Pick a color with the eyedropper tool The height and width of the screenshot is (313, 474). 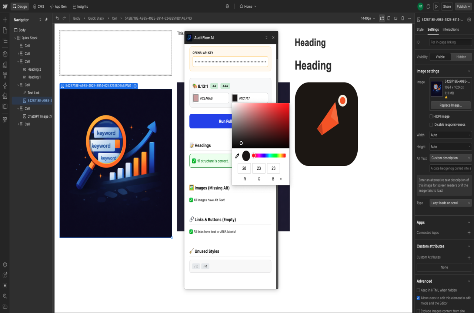(x=237, y=156)
